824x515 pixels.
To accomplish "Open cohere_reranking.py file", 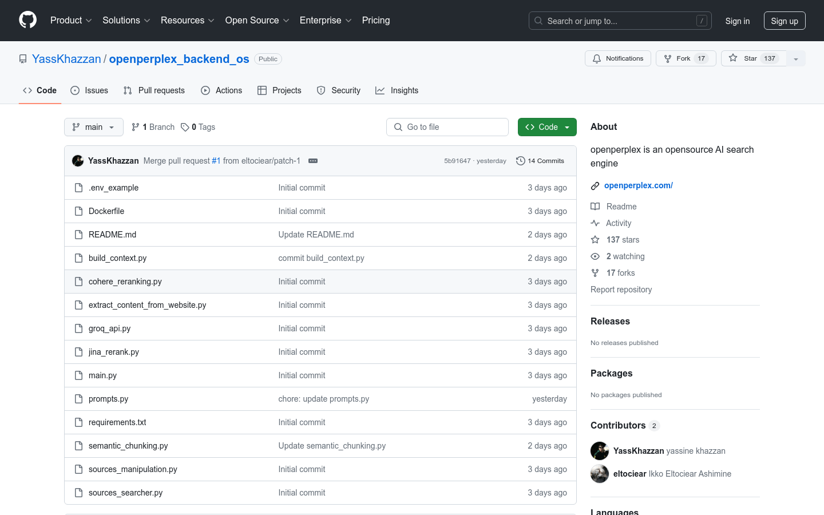I will tap(125, 282).
